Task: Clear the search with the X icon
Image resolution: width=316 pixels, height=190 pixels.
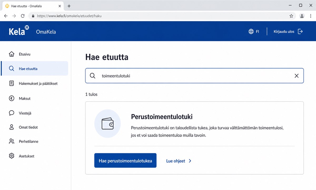Action: [297, 76]
